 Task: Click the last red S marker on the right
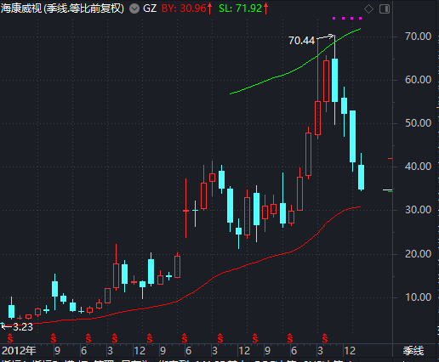[x=325, y=338]
